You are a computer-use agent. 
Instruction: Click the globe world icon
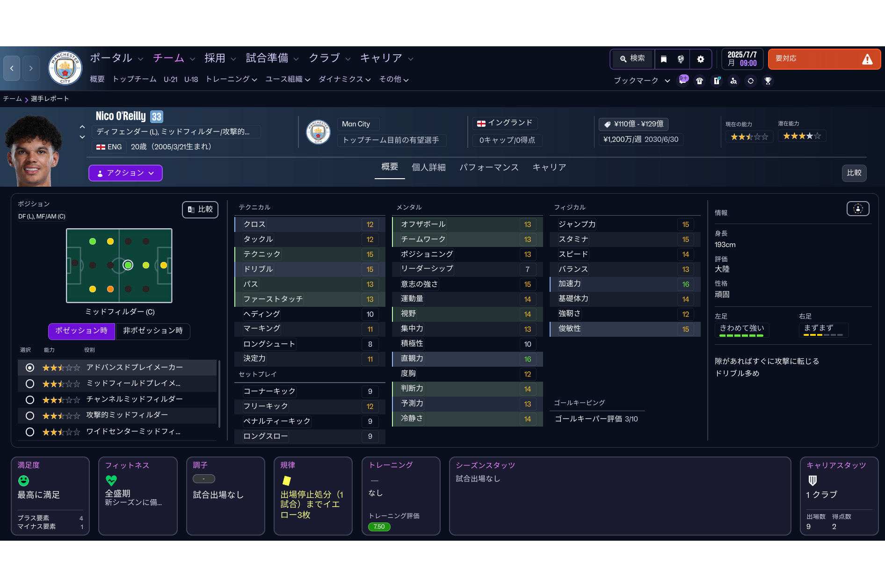point(681,59)
